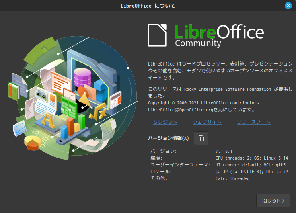
Task: Click the Rocky Enterprise Software Foundation text
Action: click(228, 90)
